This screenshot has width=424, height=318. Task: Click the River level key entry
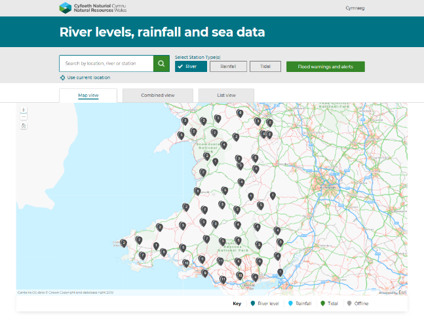[265, 304]
